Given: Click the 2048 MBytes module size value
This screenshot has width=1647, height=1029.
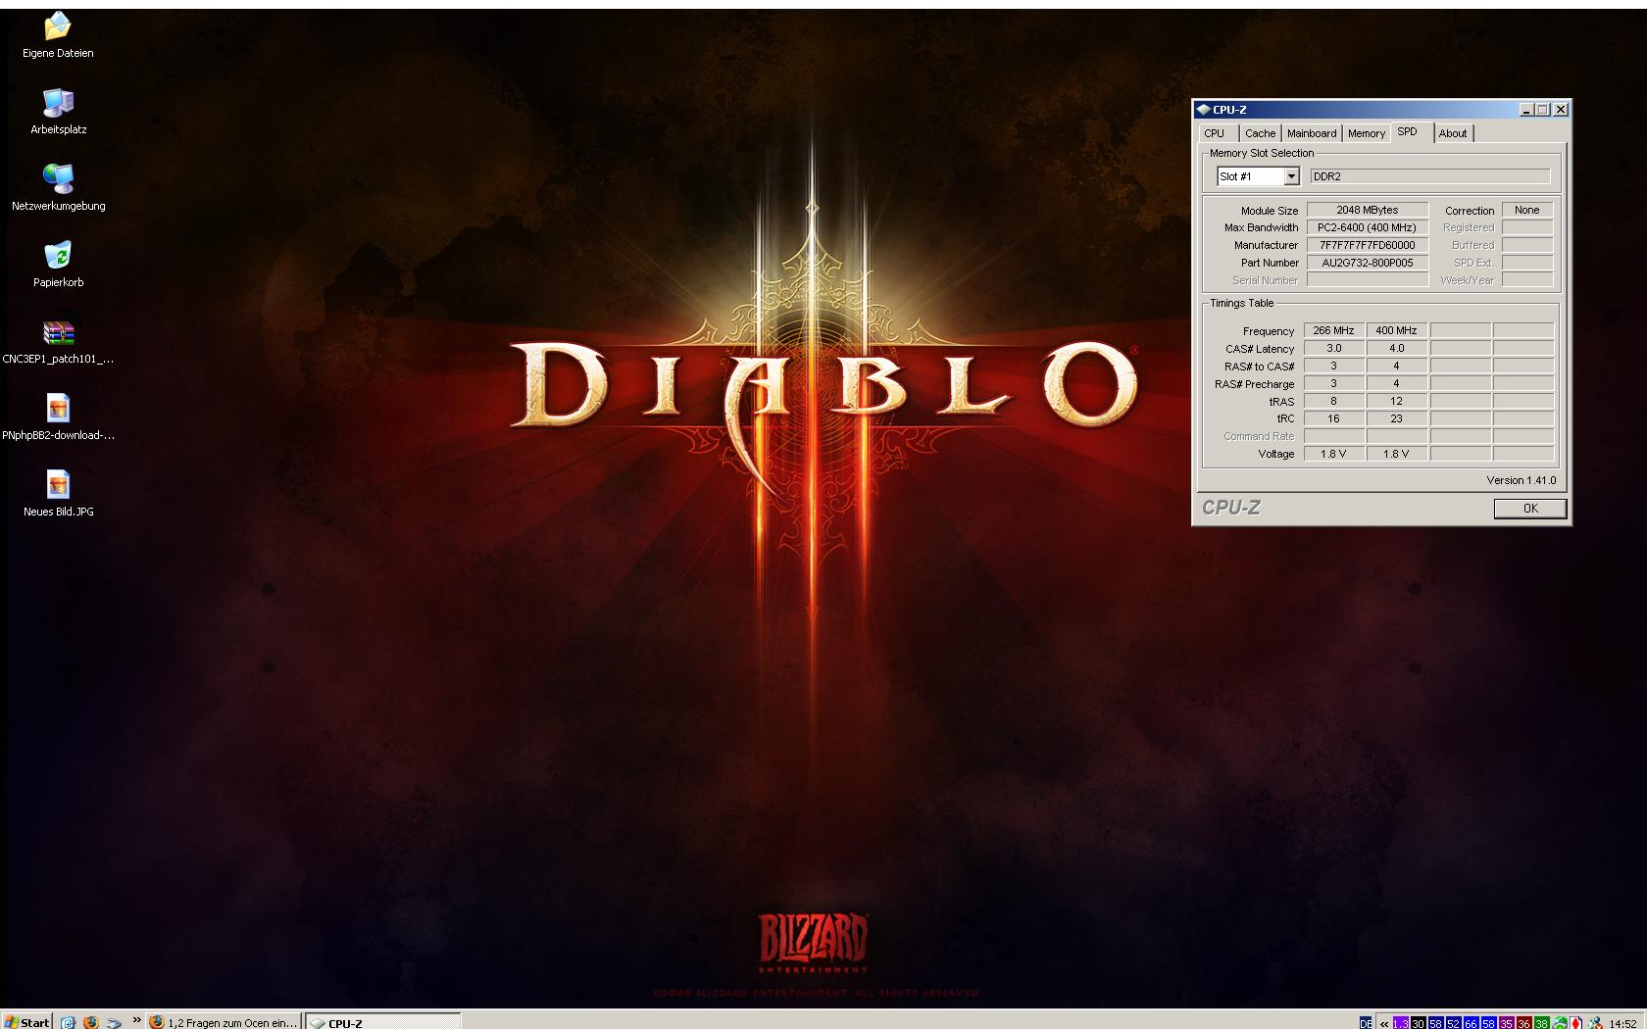Looking at the screenshot, I should click(1368, 210).
